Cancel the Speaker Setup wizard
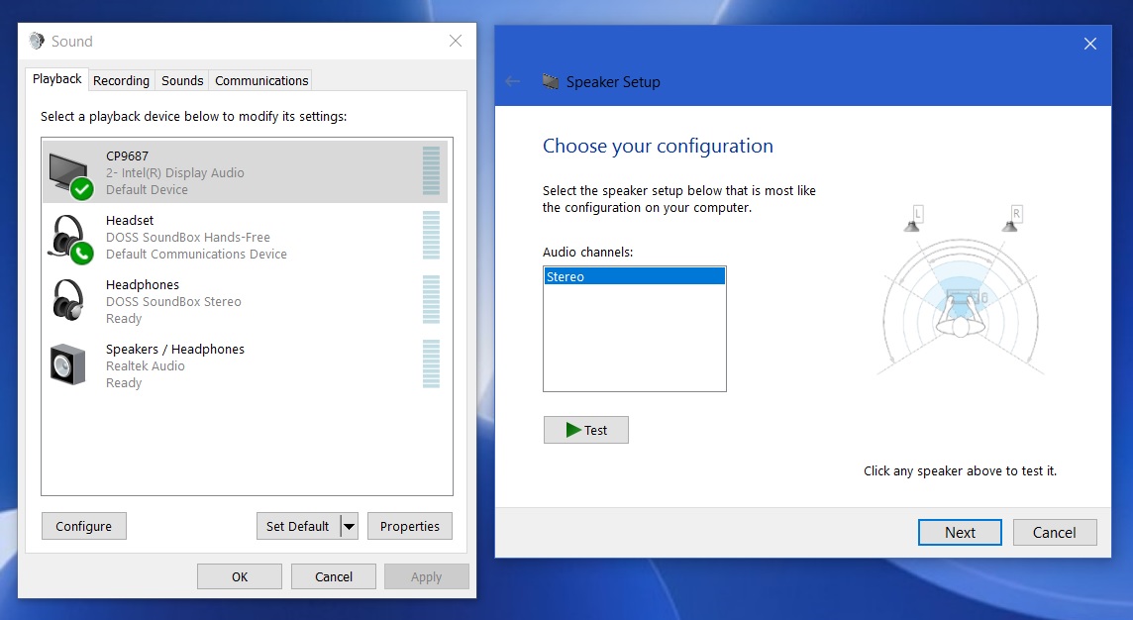The height and width of the screenshot is (620, 1133). coord(1054,533)
